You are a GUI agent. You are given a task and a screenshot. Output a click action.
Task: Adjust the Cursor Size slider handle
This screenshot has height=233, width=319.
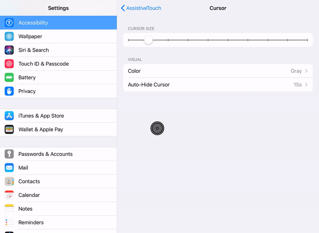(149, 40)
